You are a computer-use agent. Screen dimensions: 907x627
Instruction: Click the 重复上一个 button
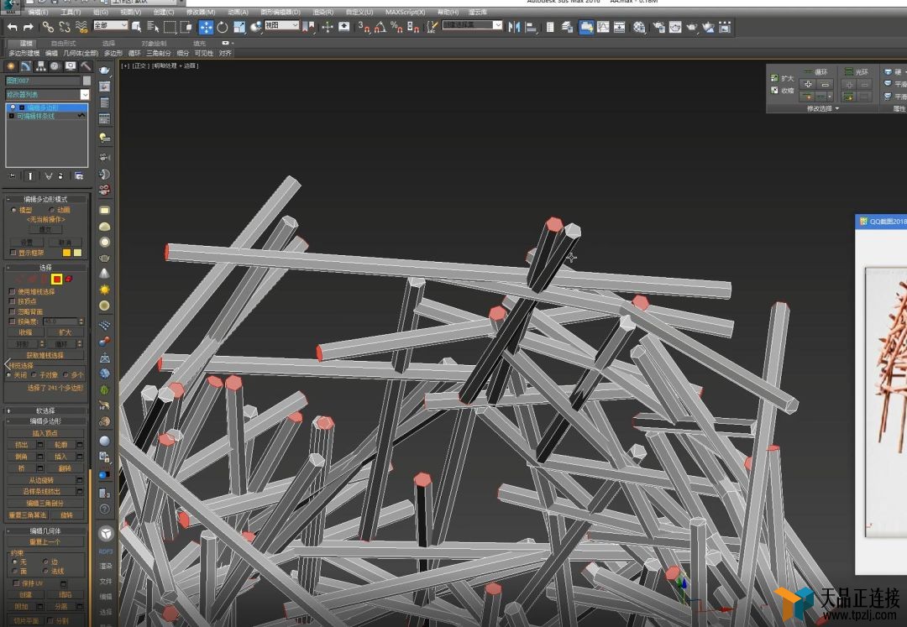point(45,542)
